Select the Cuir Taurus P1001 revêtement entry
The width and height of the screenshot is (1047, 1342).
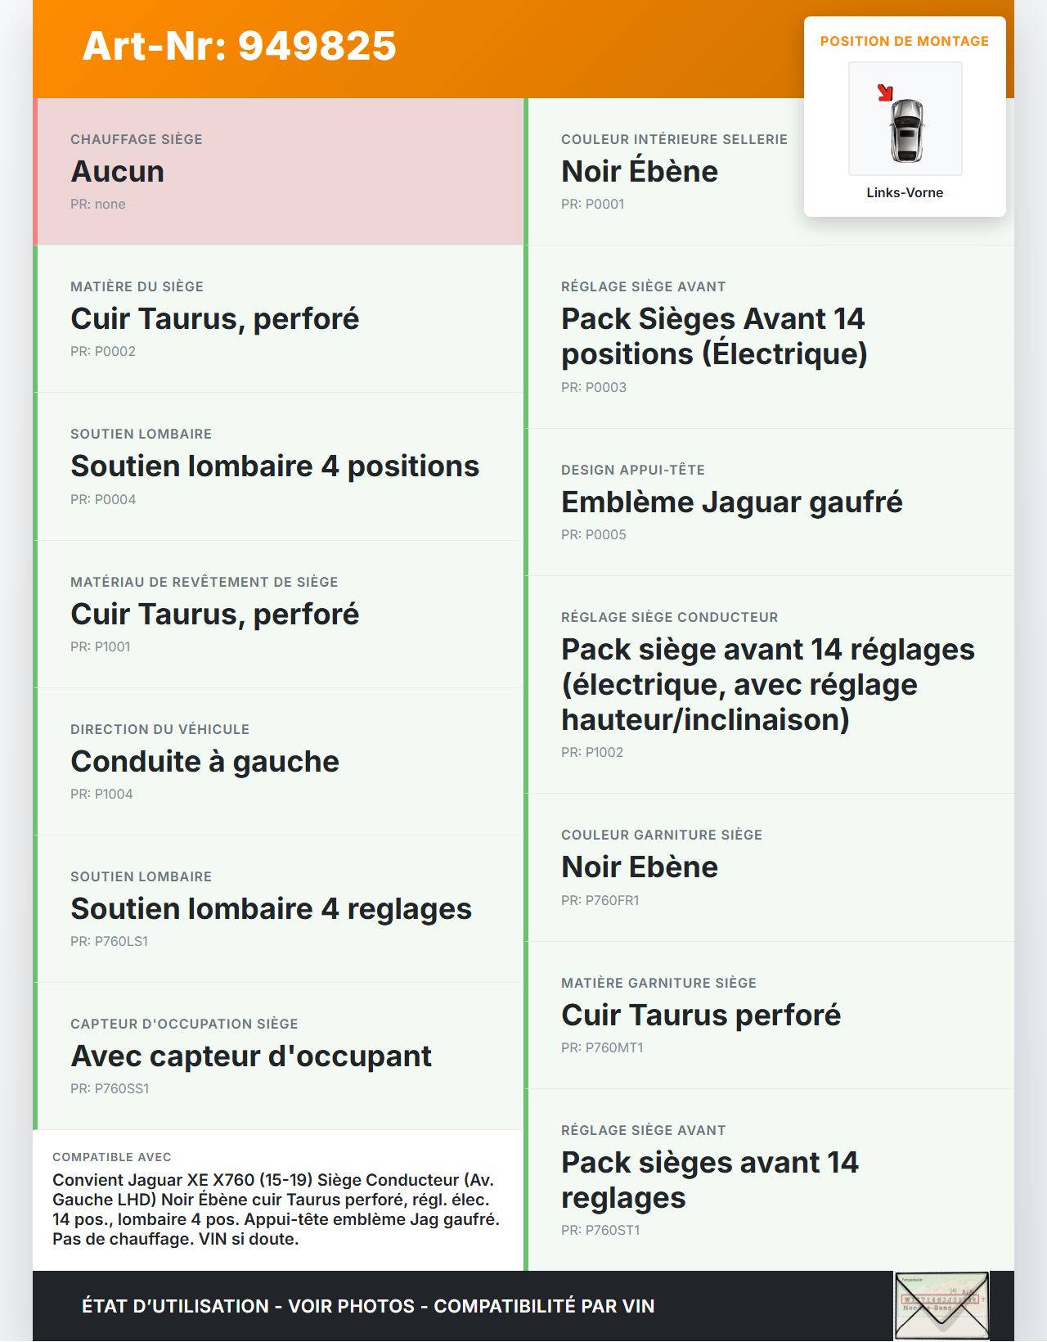[214, 615]
